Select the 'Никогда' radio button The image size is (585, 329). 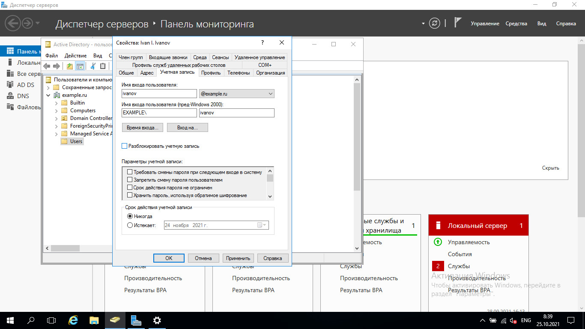130,216
